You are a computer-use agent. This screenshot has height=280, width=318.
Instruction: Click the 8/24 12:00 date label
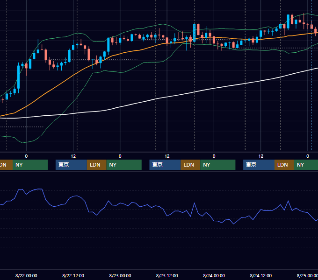(261, 275)
